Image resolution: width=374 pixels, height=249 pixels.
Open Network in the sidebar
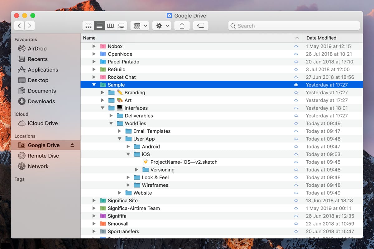coord(38,166)
